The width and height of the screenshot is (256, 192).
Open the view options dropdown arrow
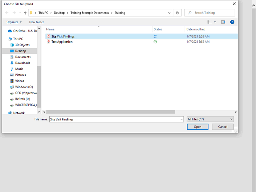[215, 22]
